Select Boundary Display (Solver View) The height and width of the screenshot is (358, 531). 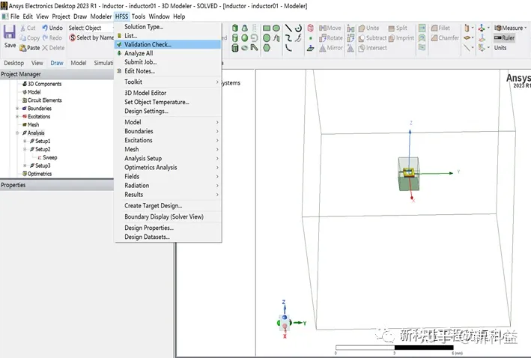(168, 216)
